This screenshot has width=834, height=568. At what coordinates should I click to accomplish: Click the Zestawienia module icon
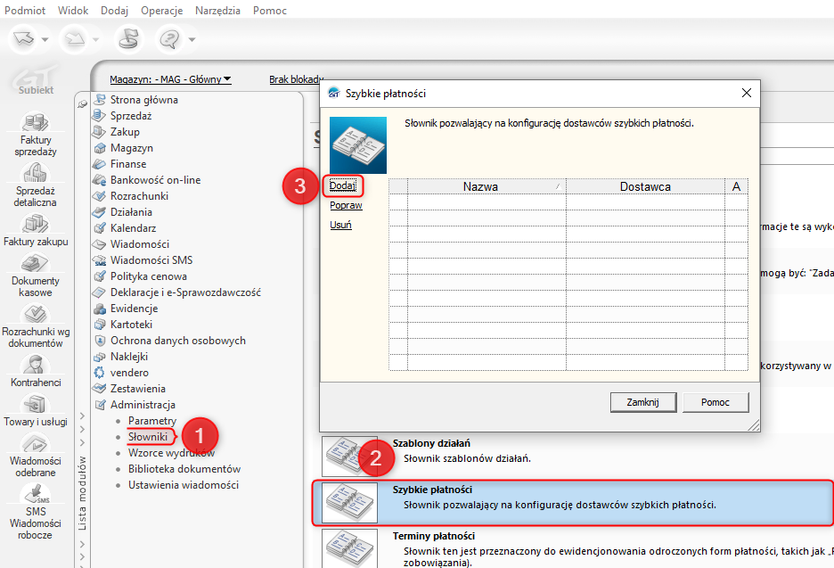coord(100,389)
